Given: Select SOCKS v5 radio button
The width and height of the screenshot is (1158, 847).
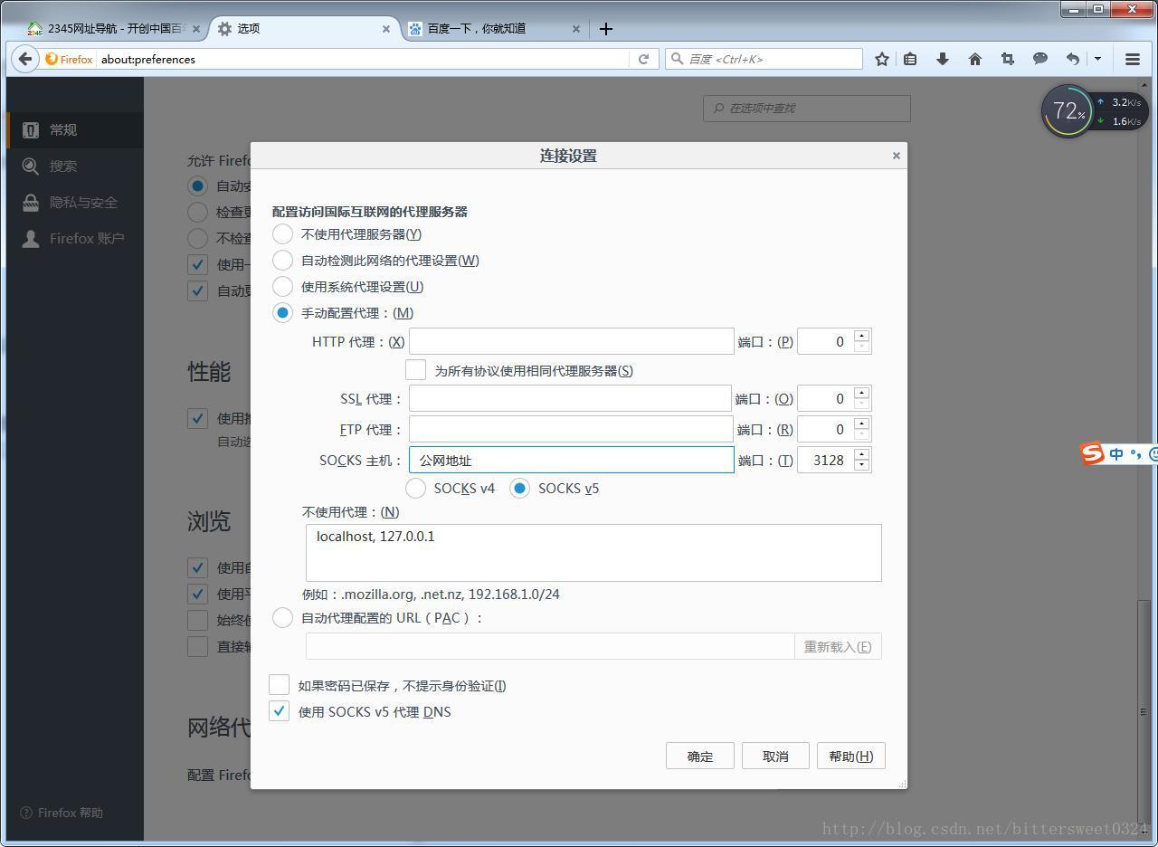Looking at the screenshot, I should pos(520,489).
